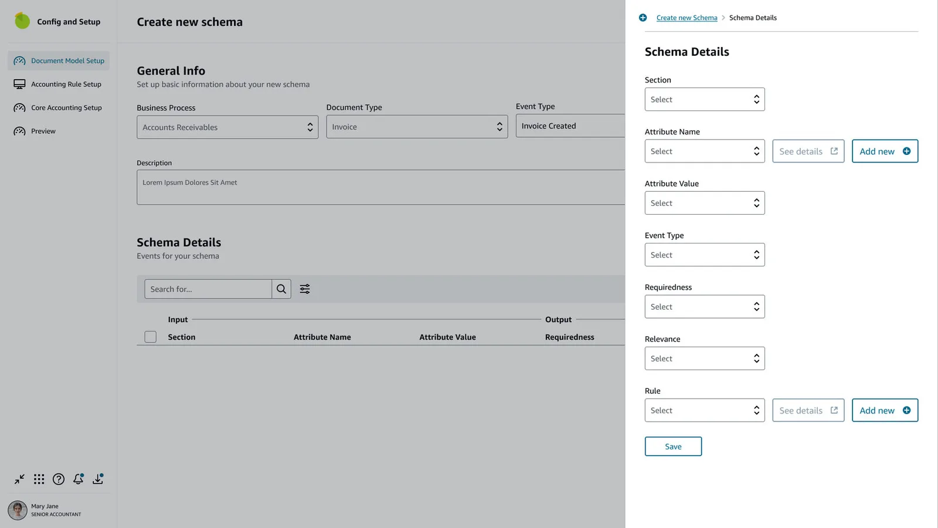938x528 pixels.
Task: Click Add new next to Rule
Action: click(x=885, y=411)
